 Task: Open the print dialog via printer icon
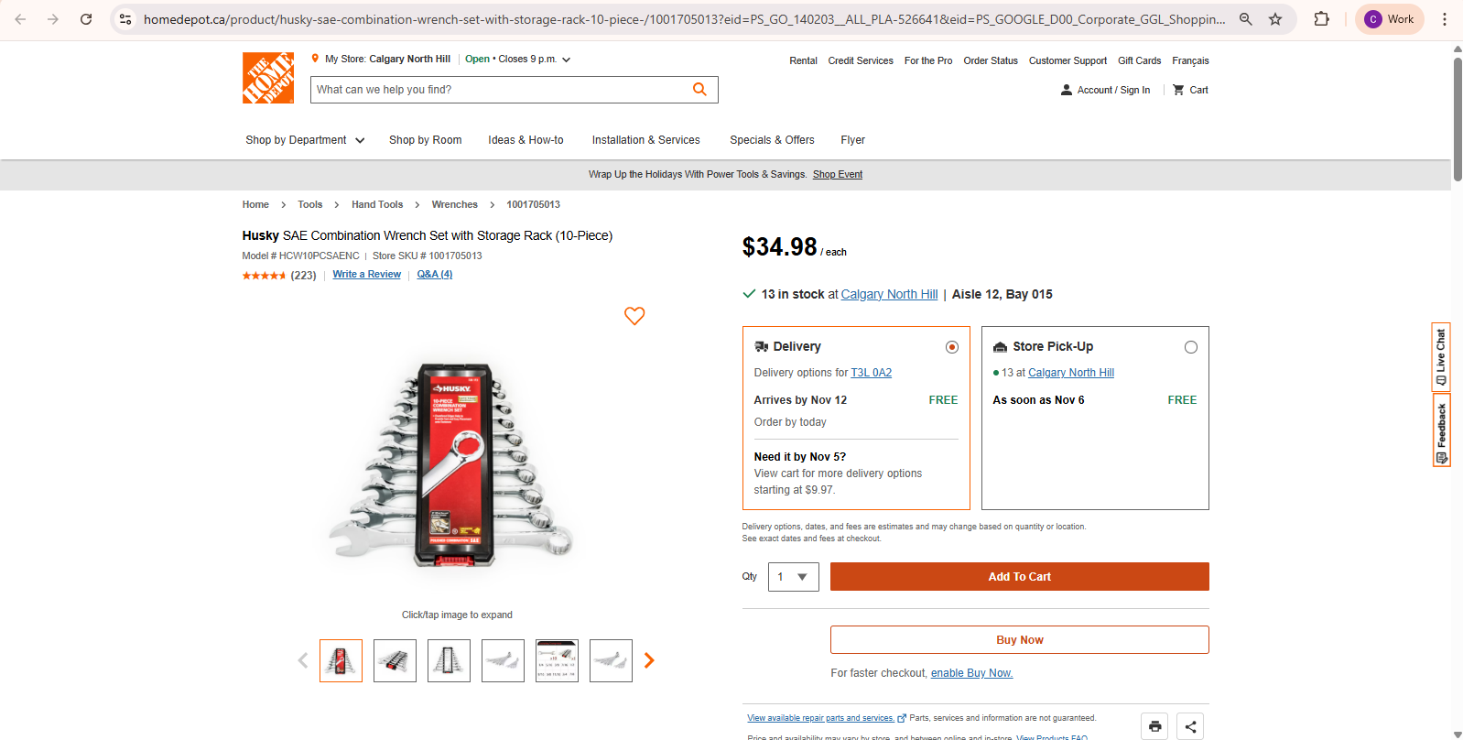point(1154,725)
